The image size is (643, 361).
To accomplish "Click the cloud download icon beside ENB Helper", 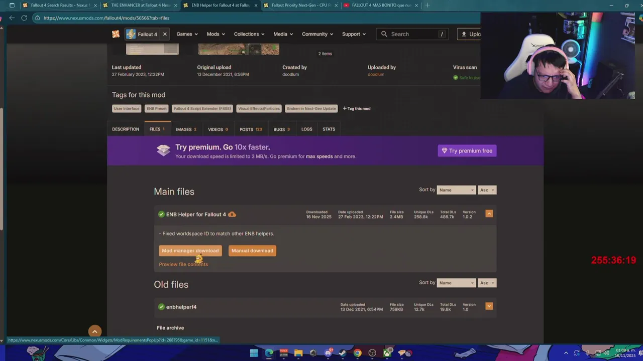I will [232, 215].
